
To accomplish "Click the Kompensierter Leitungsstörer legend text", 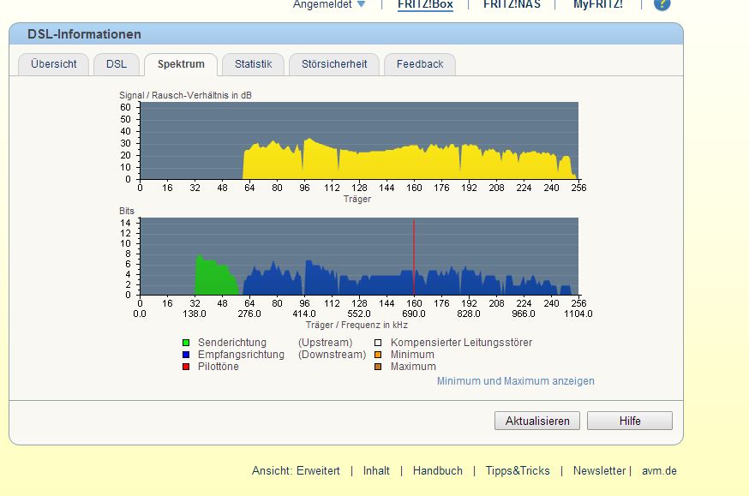I will 461,343.
